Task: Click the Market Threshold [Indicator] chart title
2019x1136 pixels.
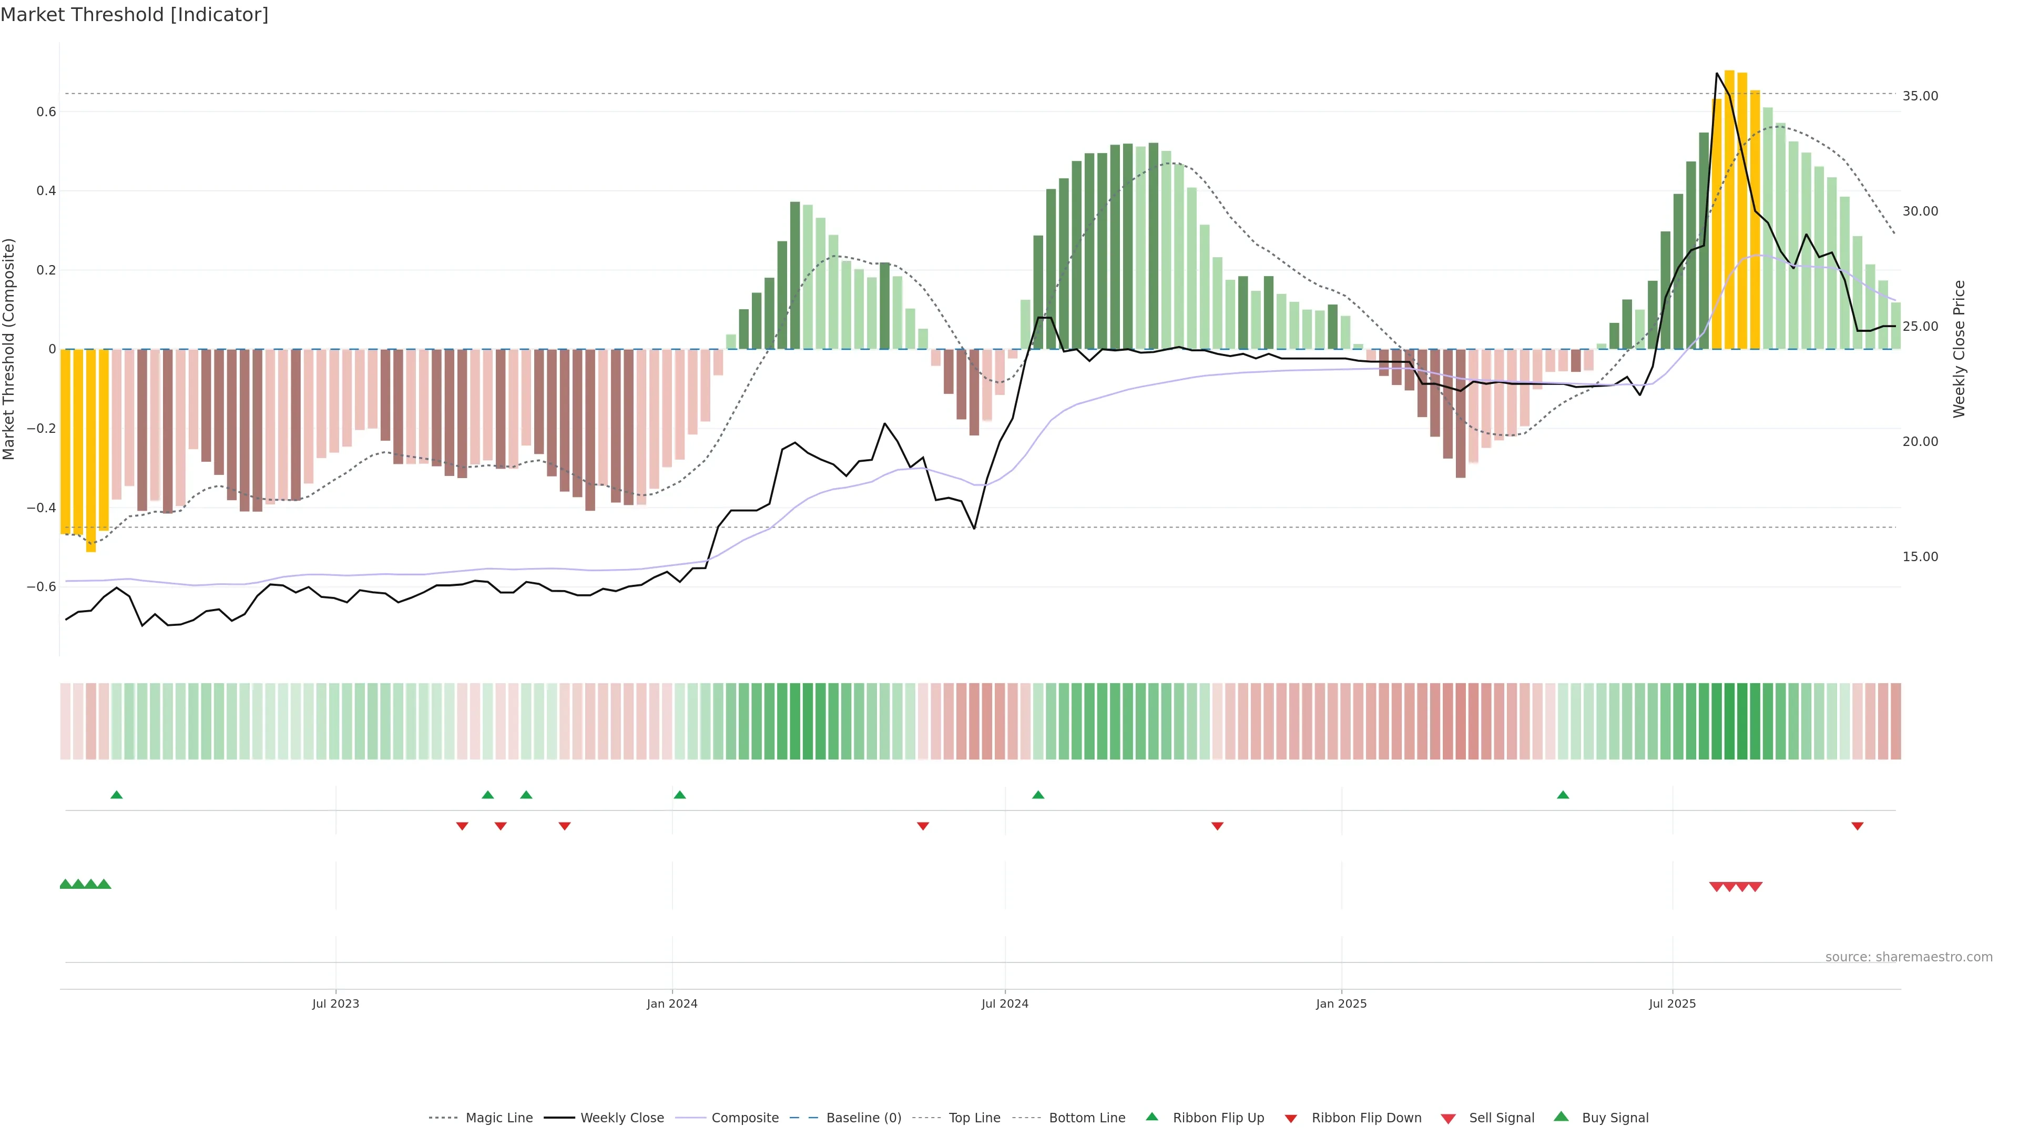Action: click(x=134, y=15)
